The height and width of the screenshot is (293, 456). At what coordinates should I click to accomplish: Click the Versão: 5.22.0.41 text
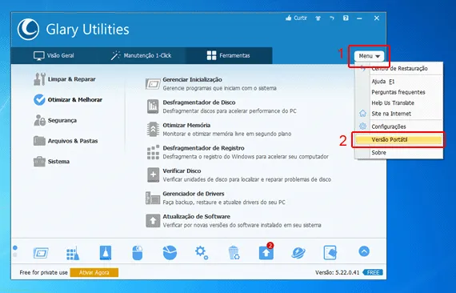pos(338,273)
